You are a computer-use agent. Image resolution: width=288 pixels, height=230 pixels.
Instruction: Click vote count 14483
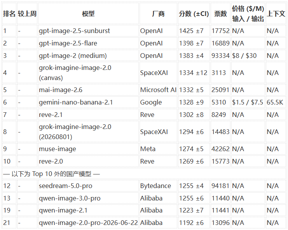point(221,132)
